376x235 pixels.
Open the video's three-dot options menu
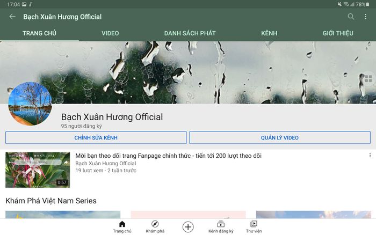(370, 156)
